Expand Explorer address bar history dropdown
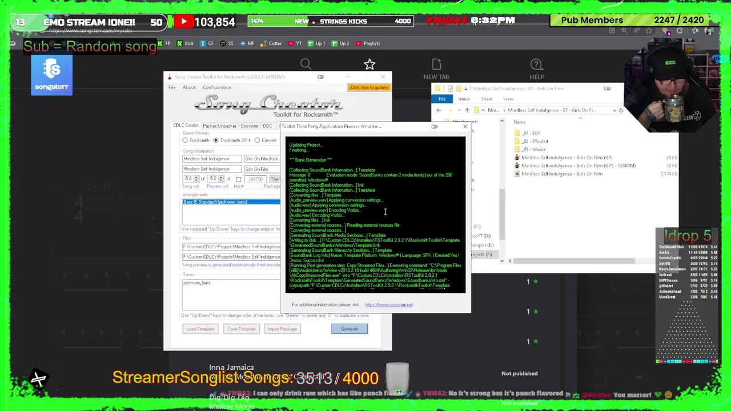Screen dimensions: 731x411 (614, 110)
